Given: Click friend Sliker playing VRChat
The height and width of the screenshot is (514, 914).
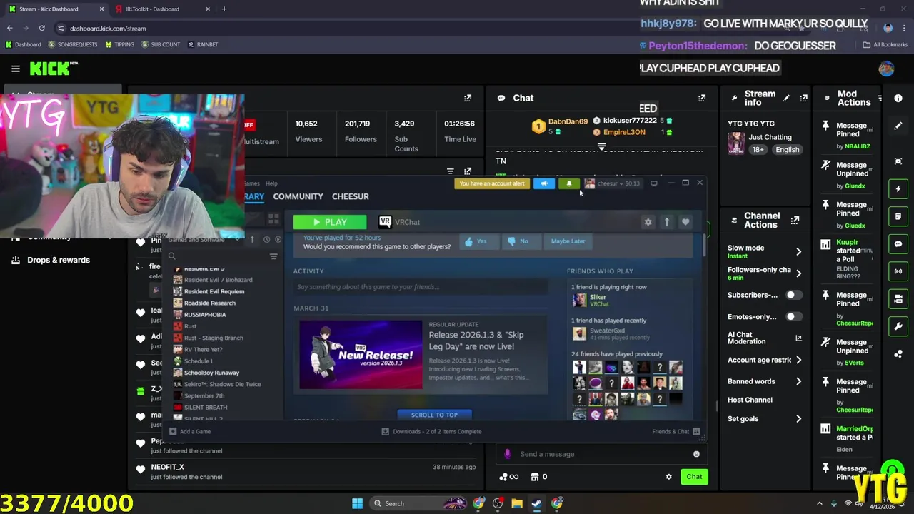Looking at the screenshot, I should (x=591, y=301).
